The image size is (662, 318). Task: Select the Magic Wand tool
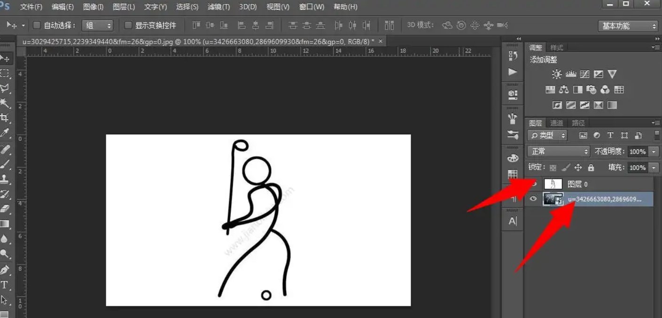pos(5,103)
